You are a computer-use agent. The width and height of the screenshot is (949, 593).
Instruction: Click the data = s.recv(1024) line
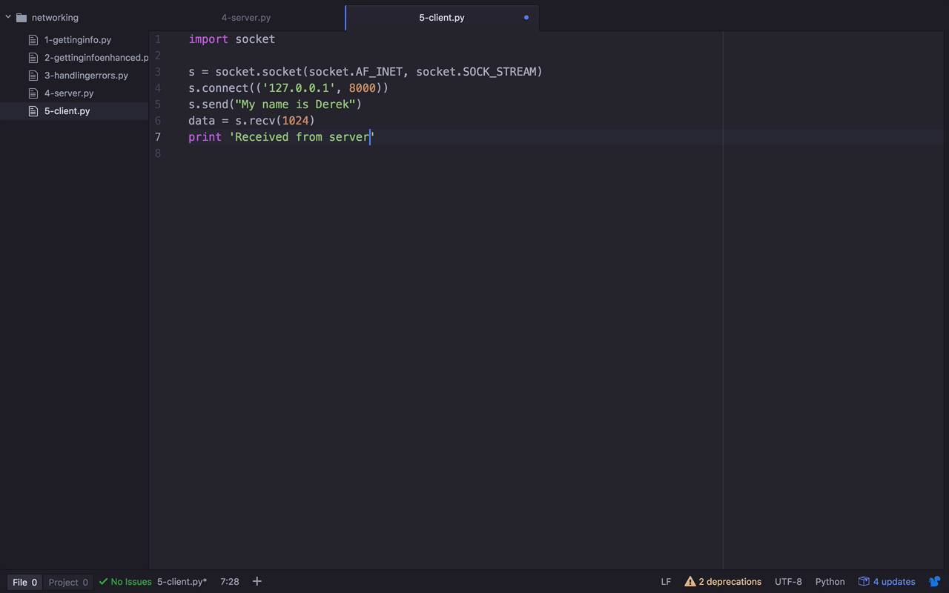click(251, 121)
